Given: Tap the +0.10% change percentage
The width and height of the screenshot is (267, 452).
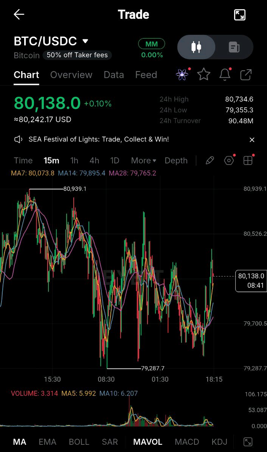Looking at the screenshot, I should 98,104.
